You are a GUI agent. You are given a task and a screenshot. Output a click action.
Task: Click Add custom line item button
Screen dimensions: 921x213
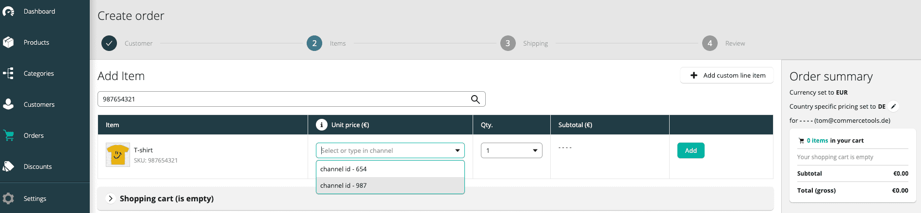727,75
